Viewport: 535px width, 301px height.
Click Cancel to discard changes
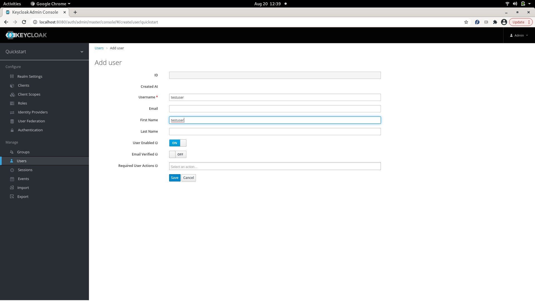tap(188, 178)
